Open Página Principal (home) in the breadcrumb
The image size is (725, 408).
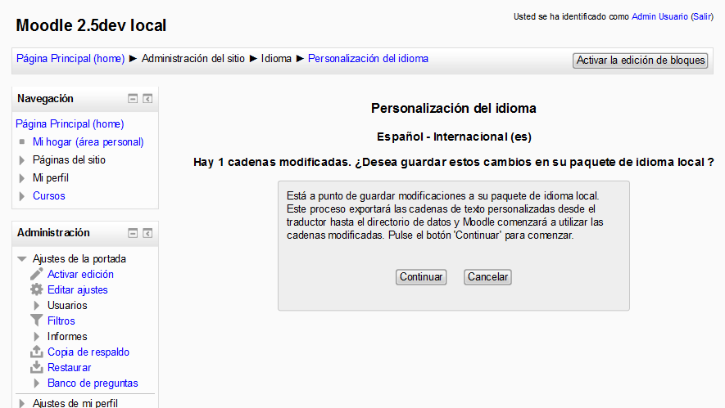(70, 59)
